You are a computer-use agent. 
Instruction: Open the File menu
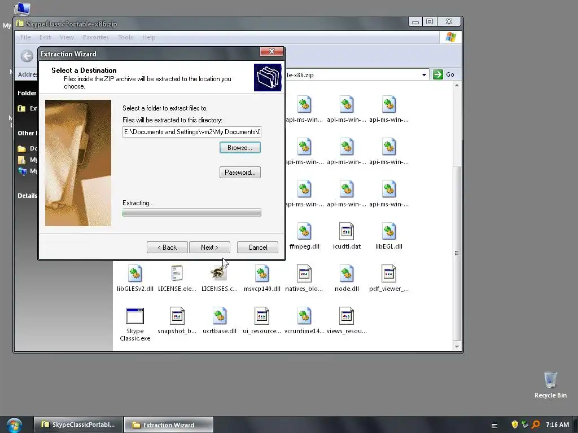[x=25, y=37]
